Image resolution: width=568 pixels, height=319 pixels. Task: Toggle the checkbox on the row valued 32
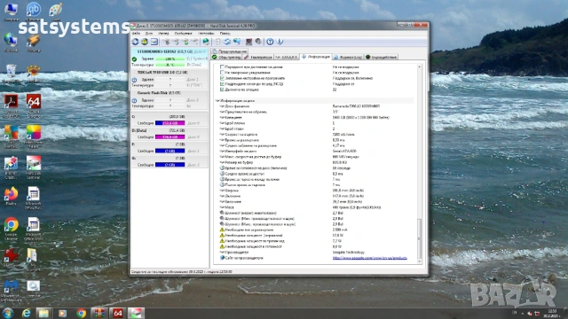(222, 89)
